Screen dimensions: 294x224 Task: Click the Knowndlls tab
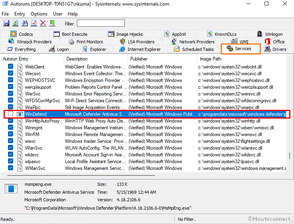(221, 34)
